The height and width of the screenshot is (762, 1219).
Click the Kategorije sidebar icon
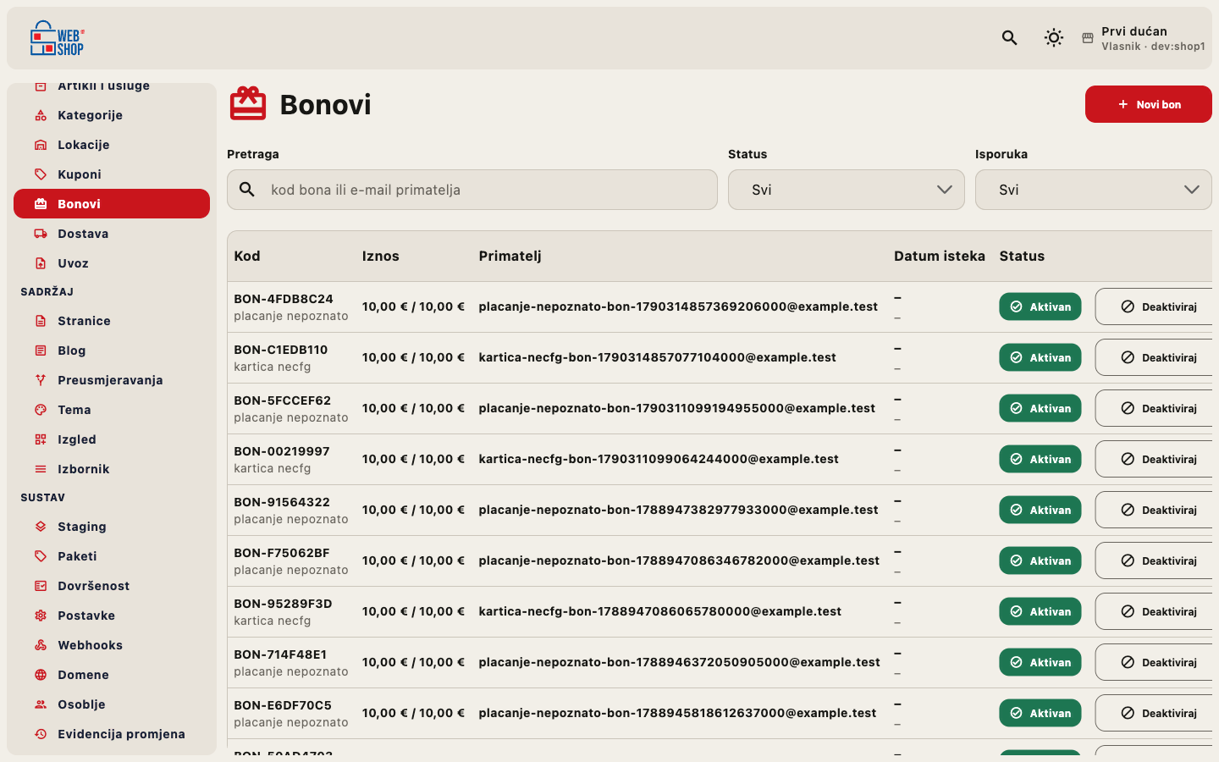coord(41,115)
